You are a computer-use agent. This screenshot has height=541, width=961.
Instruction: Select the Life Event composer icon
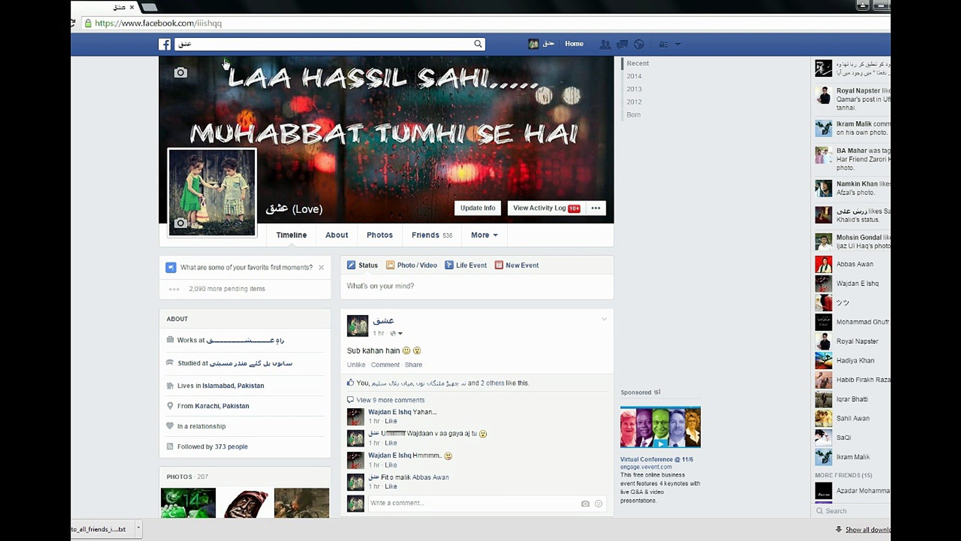(x=449, y=265)
